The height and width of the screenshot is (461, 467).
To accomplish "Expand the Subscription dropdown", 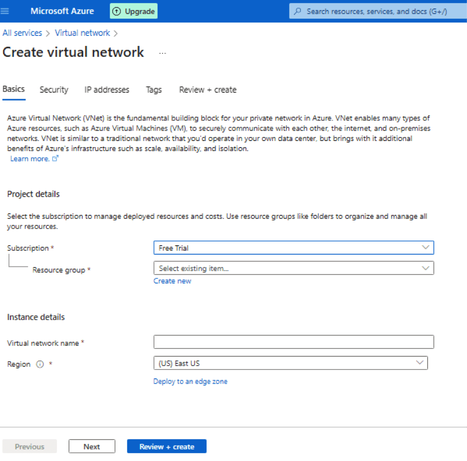I will point(293,248).
